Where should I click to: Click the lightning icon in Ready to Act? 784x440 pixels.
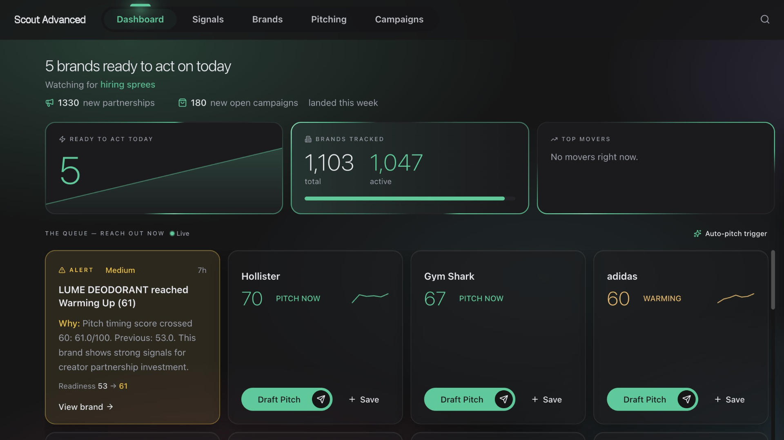click(x=62, y=139)
